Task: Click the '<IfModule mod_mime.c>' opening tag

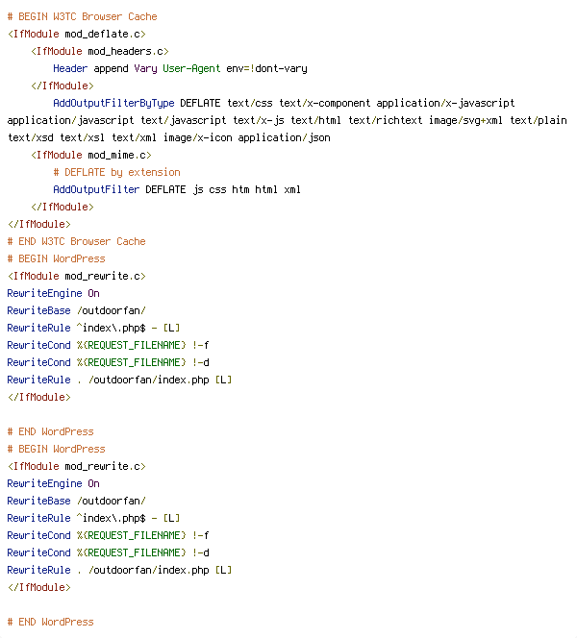Action: click(91, 155)
